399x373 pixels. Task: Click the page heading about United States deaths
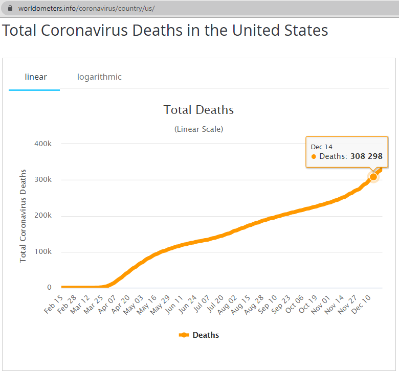point(165,30)
